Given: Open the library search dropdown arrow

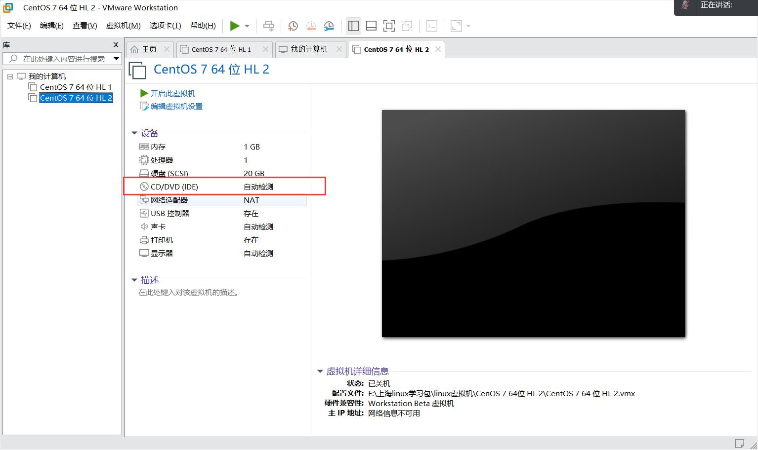Looking at the screenshot, I should click(116, 59).
